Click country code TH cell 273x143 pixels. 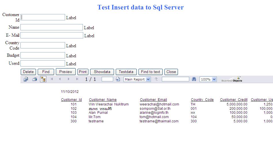tap(193, 104)
